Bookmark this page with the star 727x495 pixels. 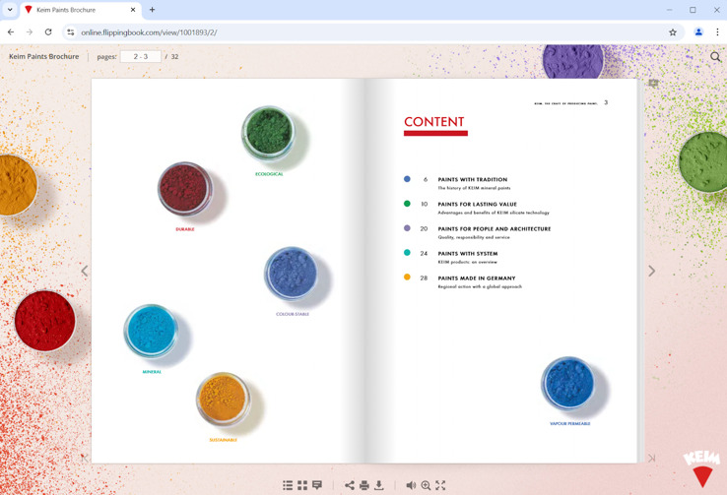[673, 31]
